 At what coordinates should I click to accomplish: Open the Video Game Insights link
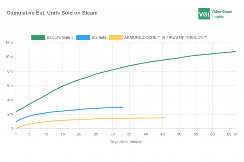tap(222, 14)
